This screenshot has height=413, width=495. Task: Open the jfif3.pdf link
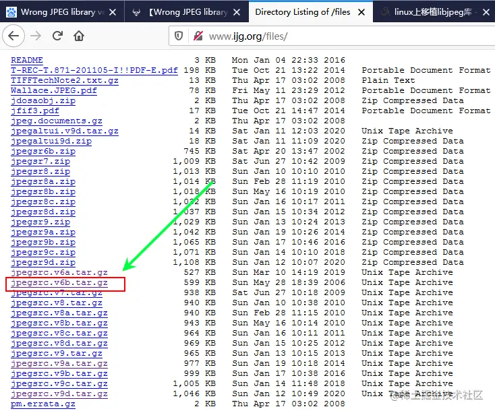[x=34, y=110]
